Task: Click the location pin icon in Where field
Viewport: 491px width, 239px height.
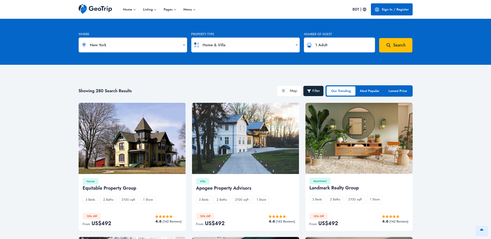Action: click(84, 45)
